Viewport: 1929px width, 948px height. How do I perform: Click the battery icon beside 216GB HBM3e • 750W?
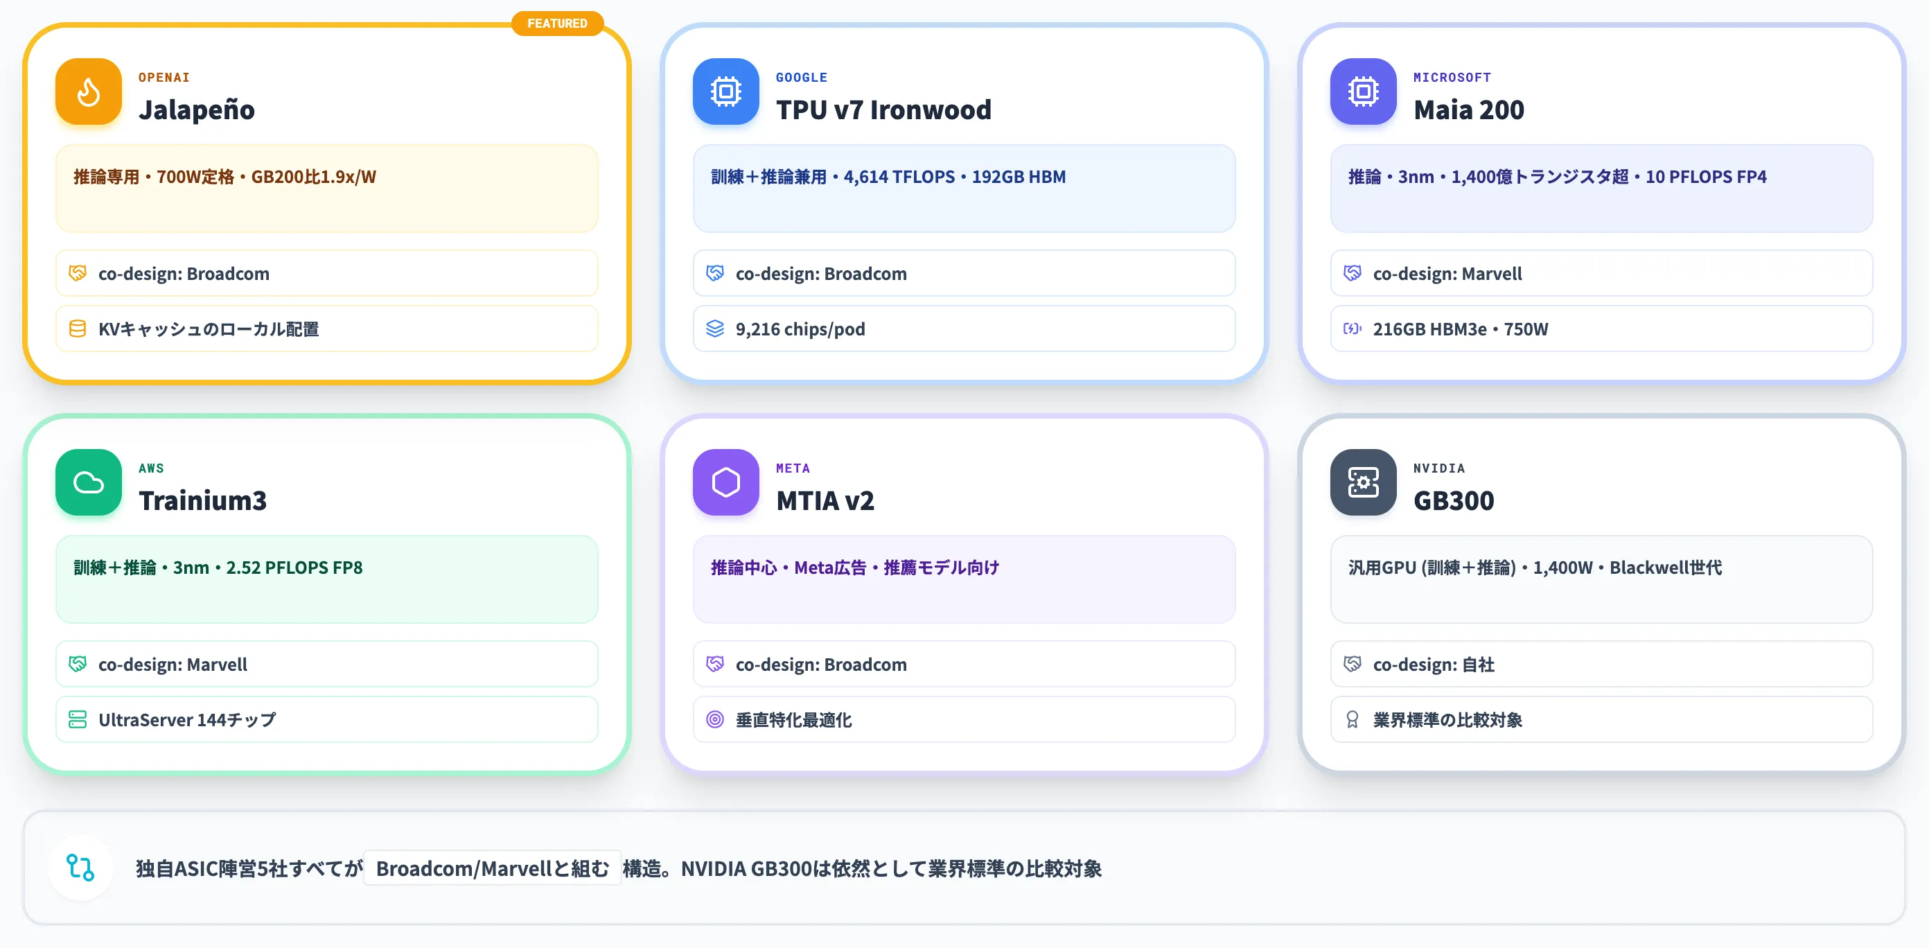coord(1353,328)
